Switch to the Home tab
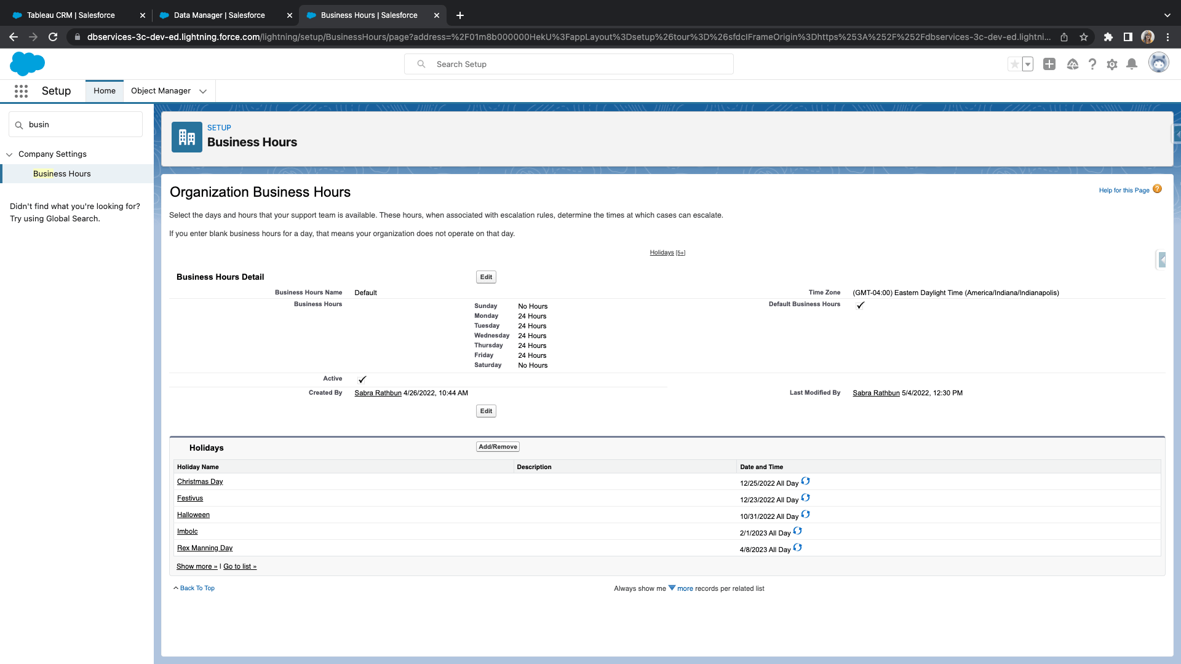This screenshot has width=1181, height=664. point(105,91)
